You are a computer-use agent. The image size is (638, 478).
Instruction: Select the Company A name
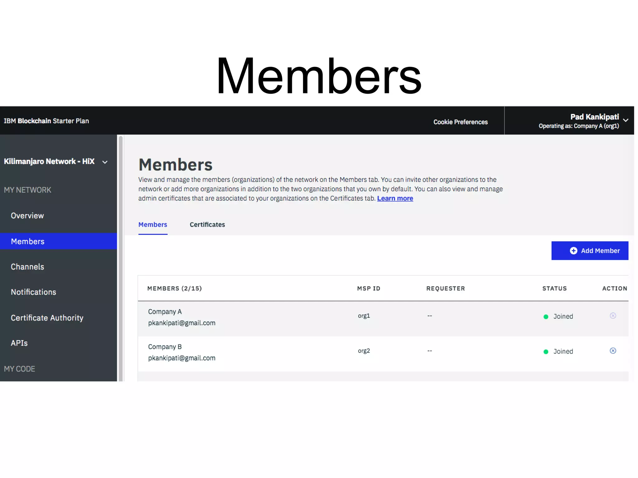165,312
